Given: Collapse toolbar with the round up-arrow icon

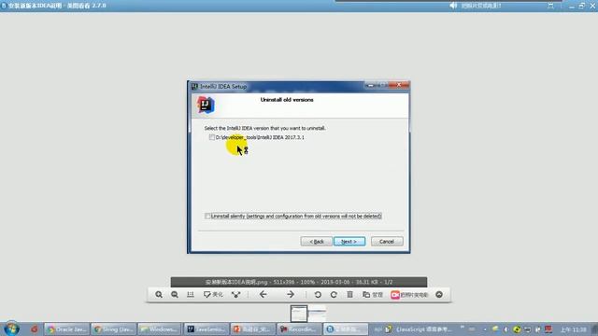Looking at the screenshot, I should point(439,295).
